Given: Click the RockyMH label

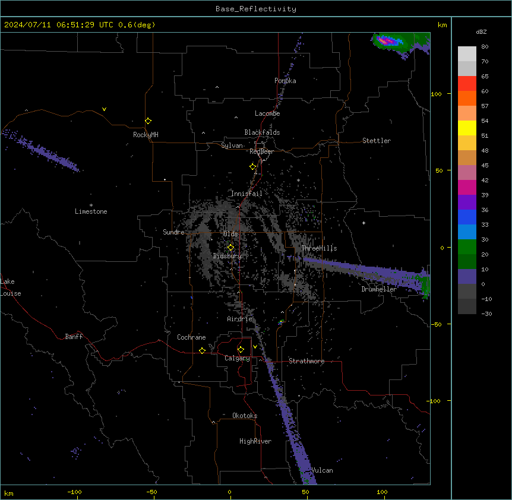Looking at the screenshot, I should coord(146,135).
